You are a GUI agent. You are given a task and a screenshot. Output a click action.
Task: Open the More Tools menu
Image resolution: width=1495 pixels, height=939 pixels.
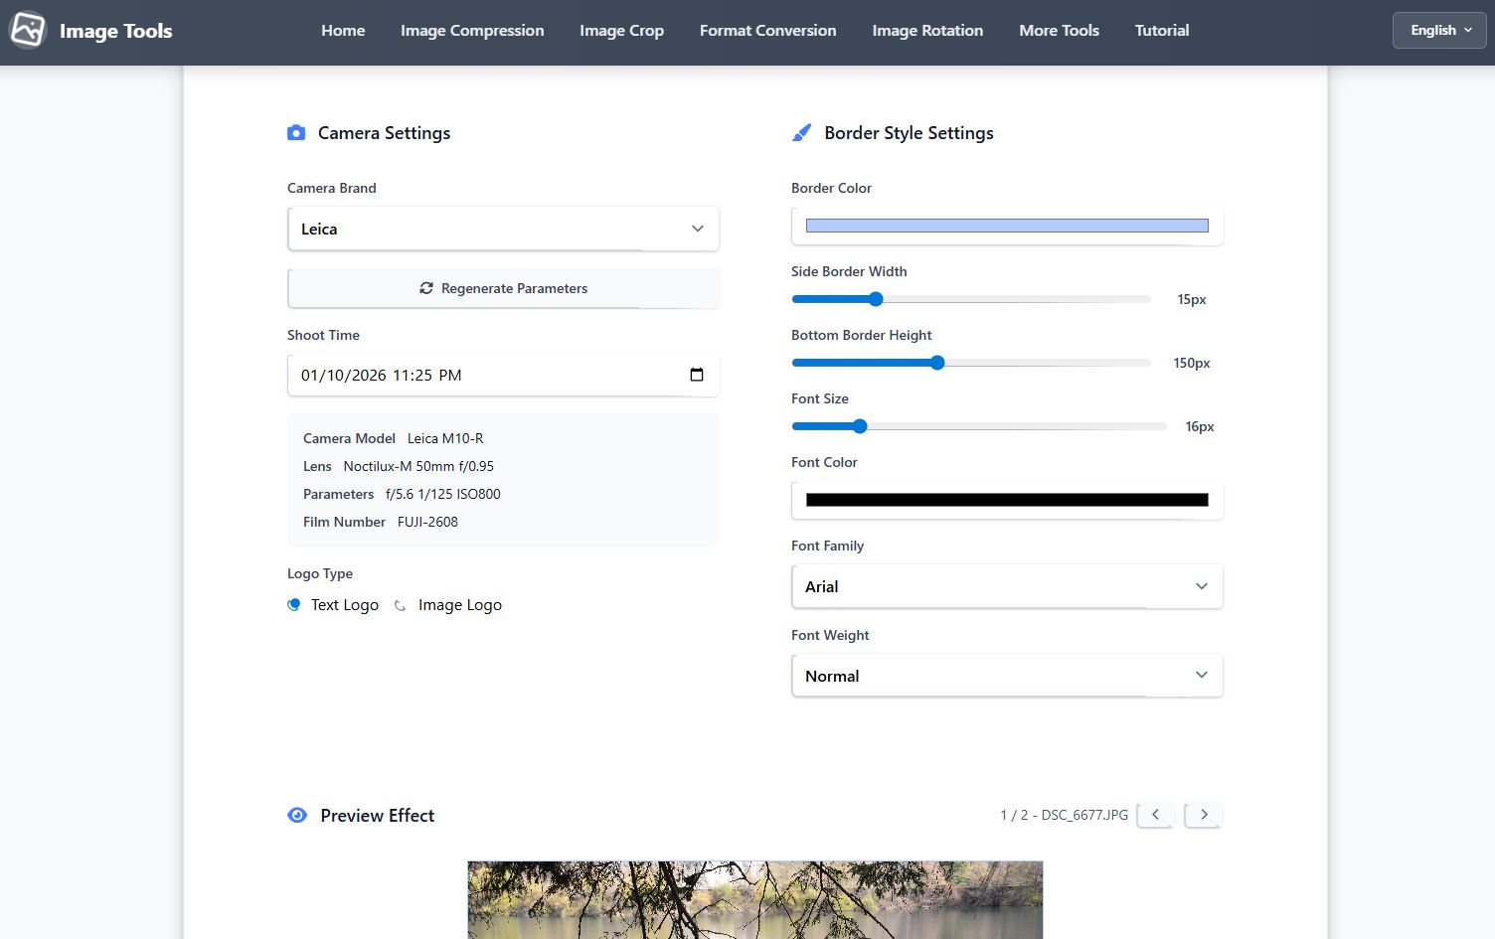click(1059, 31)
